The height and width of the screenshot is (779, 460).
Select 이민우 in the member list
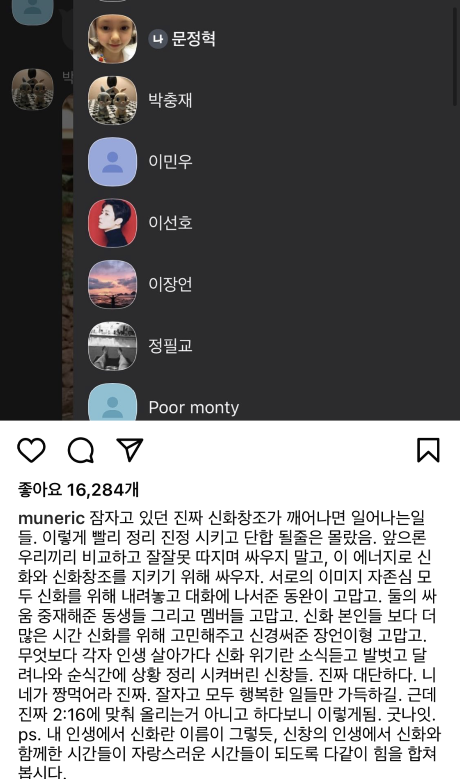[x=266, y=162]
